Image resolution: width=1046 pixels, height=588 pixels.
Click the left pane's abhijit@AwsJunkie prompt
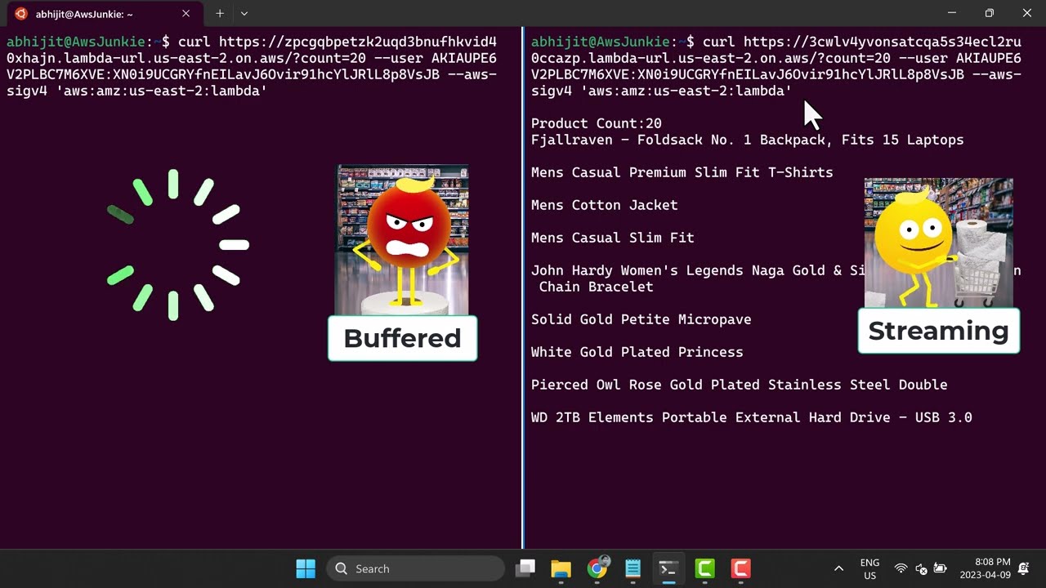point(88,42)
